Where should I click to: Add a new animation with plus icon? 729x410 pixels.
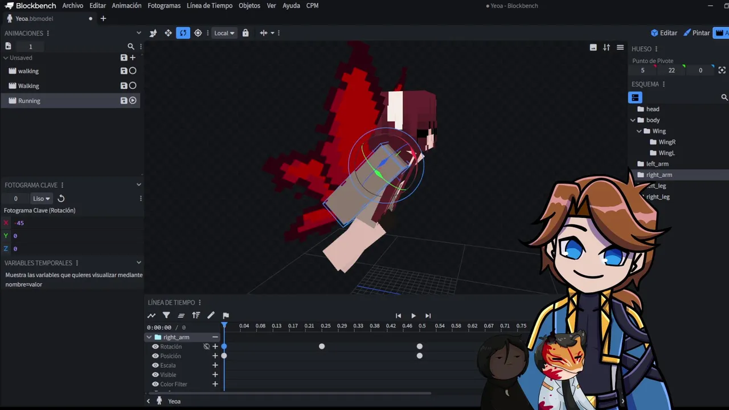click(133, 58)
